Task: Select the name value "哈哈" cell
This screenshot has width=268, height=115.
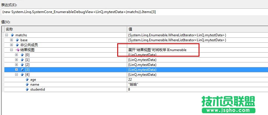Action: [197, 85]
